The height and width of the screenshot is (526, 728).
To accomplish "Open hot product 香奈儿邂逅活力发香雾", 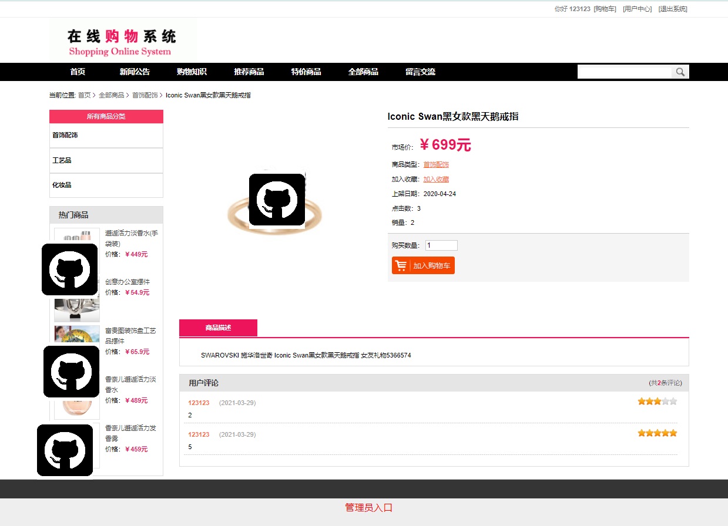I will [x=130, y=433].
